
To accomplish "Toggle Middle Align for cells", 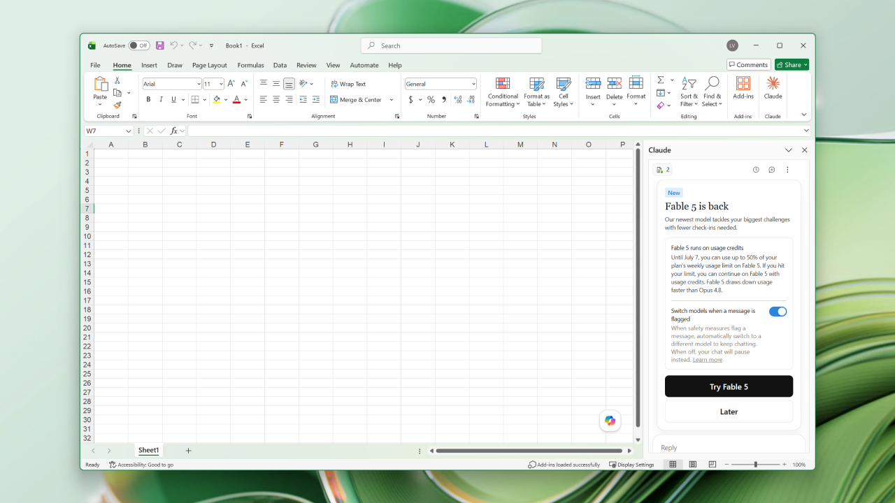I will pyautogui.click(x=276, y=84).
